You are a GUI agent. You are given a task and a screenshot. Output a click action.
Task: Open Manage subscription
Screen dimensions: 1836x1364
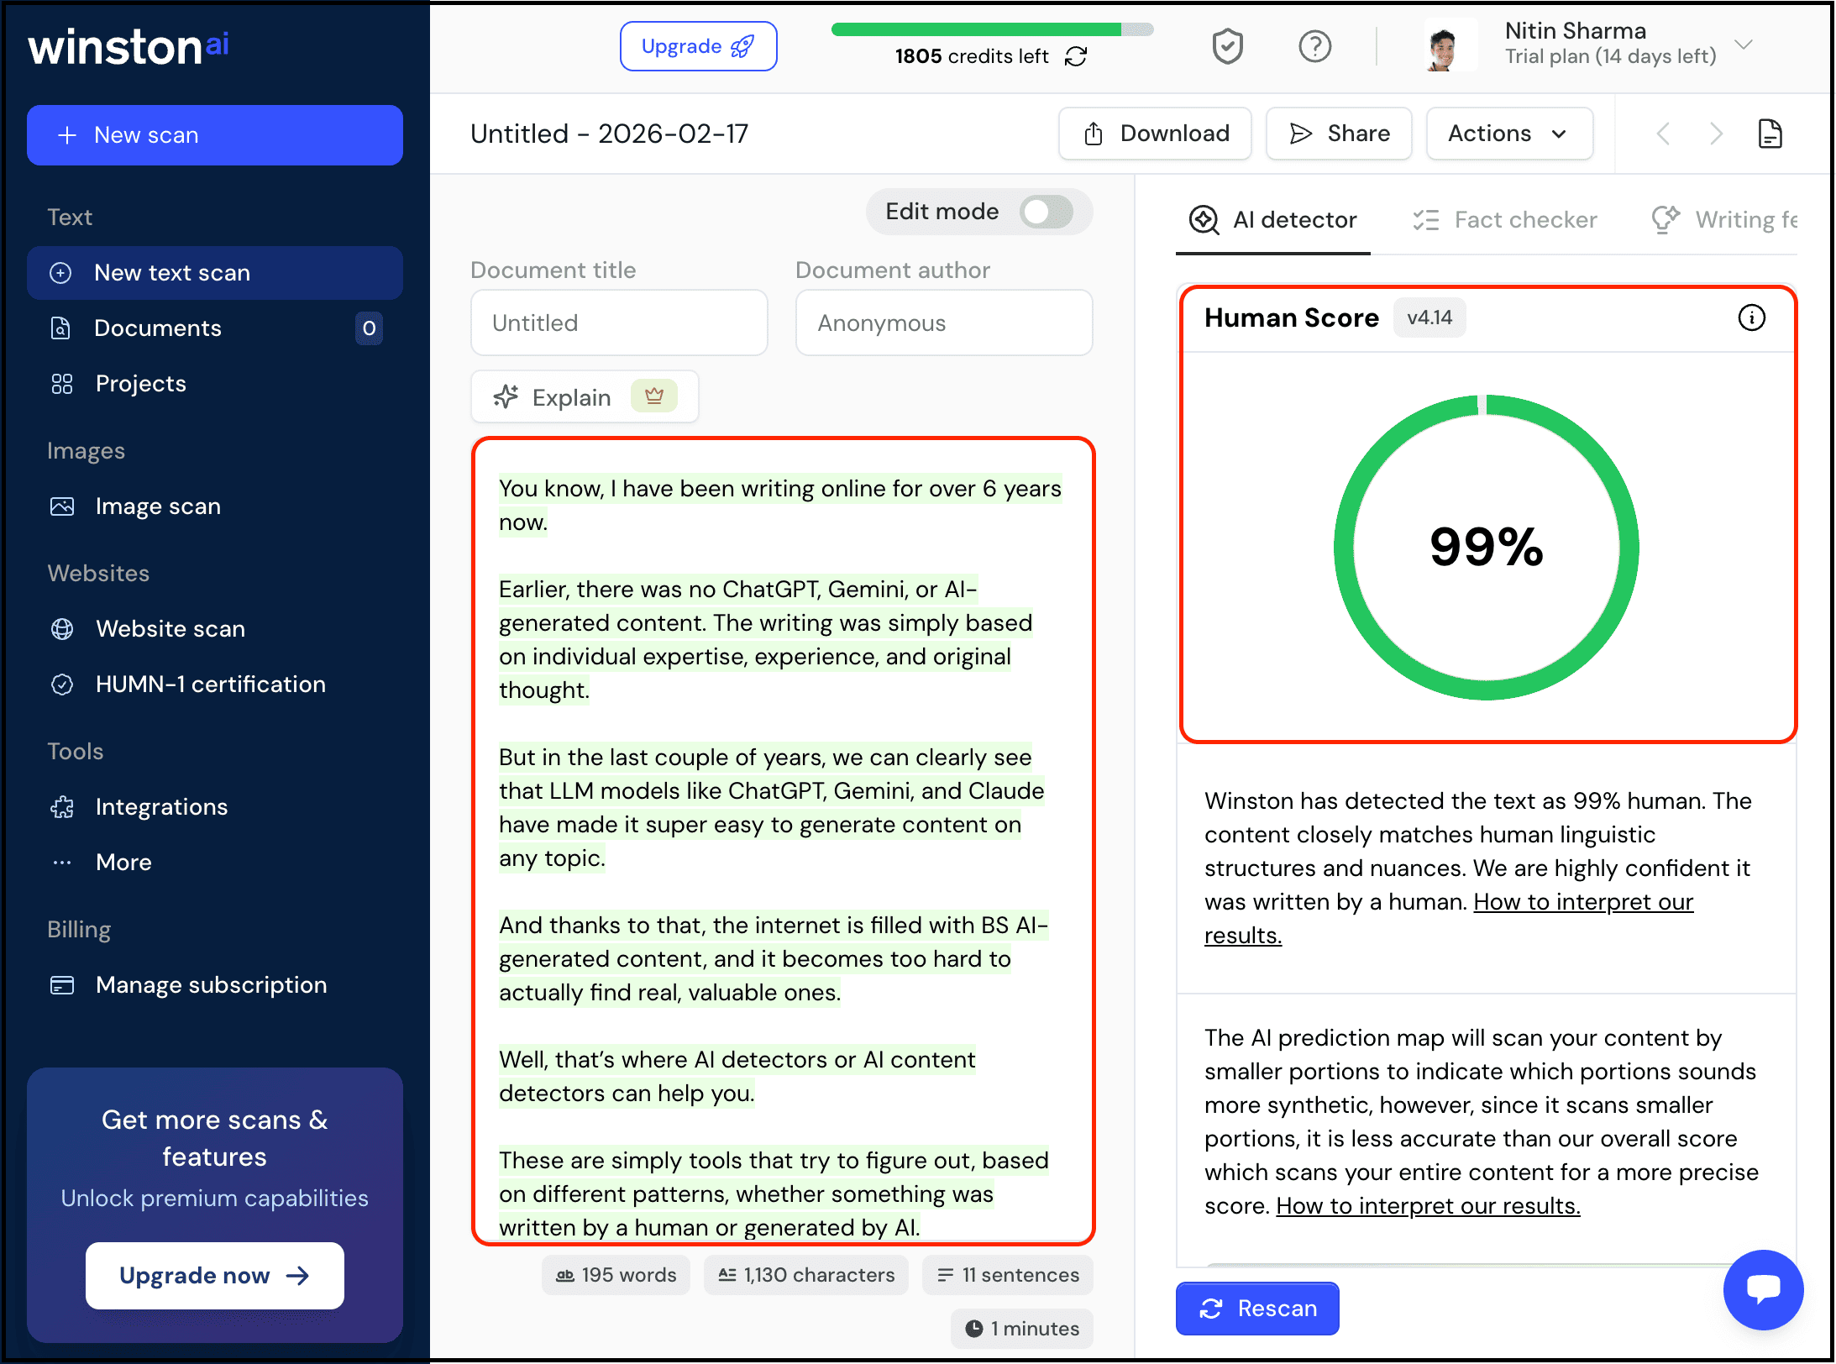pyautogui.click(x=215, y=985)
